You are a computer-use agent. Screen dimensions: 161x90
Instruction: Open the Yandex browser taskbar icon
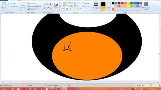[47, 89]
